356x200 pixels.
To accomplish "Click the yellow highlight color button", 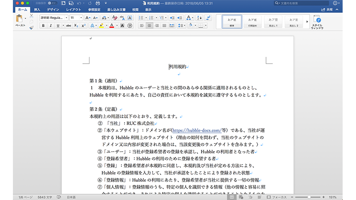I will point(101,26).
